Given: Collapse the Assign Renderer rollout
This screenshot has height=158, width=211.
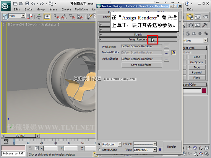Looking at the screenshot, I should pos(138,39).
